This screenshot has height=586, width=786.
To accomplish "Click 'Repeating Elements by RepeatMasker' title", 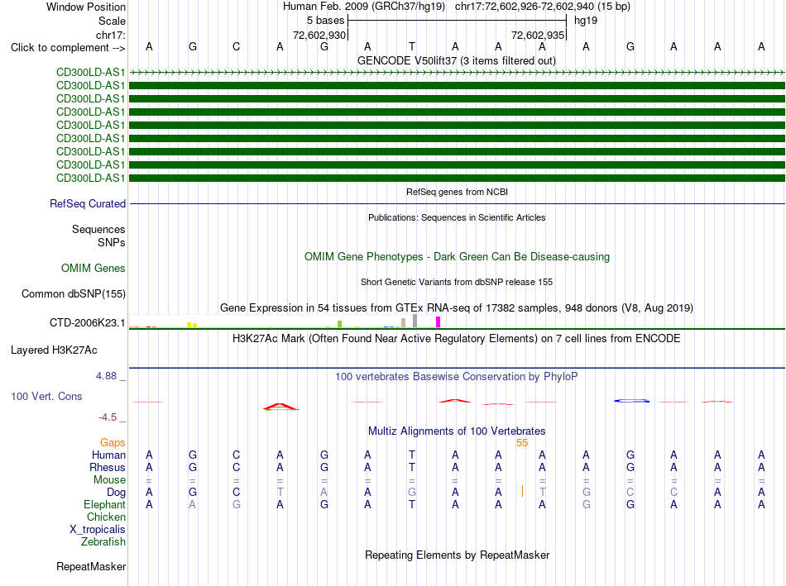I will point(457,555).
